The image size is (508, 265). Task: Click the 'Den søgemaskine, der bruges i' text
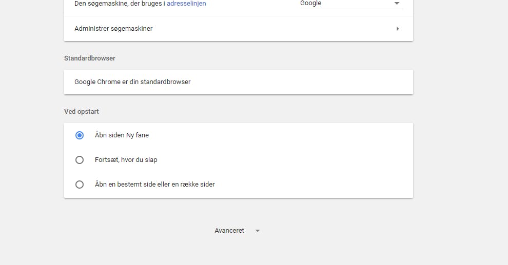[120, 4]
